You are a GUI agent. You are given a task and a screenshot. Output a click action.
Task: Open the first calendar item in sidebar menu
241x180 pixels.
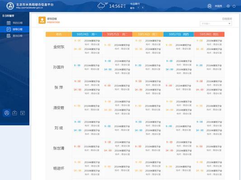14,23
